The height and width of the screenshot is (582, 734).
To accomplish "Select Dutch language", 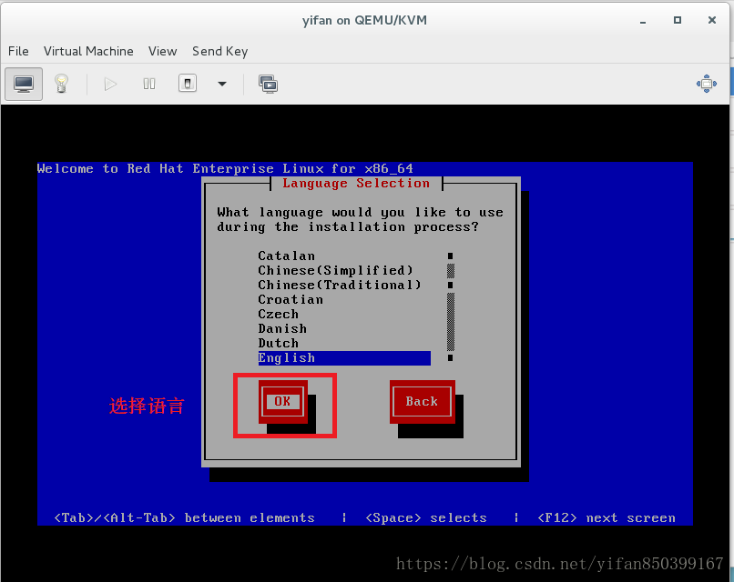I will tap(344, 343).
